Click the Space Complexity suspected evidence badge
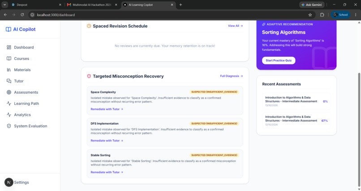This screenshot has width=361, height=191. point(215,92)
